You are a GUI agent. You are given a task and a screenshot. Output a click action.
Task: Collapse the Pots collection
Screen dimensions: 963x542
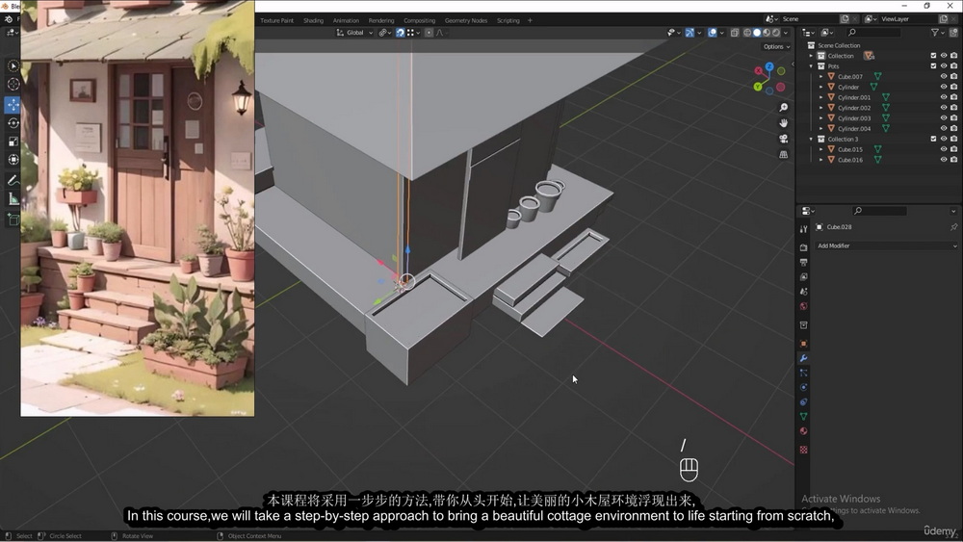click(811, 66)
